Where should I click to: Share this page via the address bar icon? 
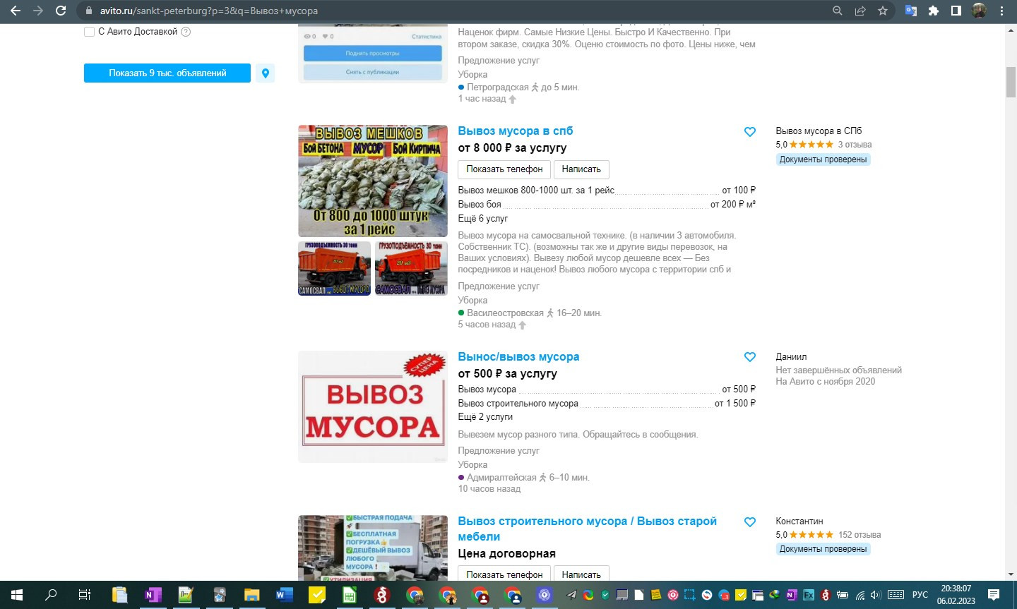860,11
